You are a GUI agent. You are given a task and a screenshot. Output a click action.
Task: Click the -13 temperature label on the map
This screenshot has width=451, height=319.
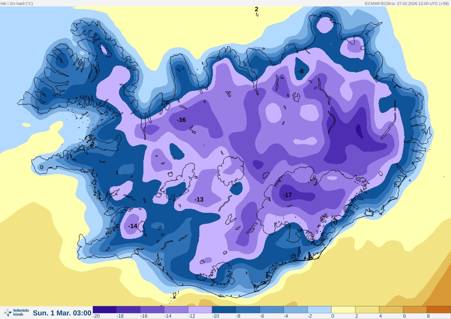pyautogui.click(x=199, y=199)
